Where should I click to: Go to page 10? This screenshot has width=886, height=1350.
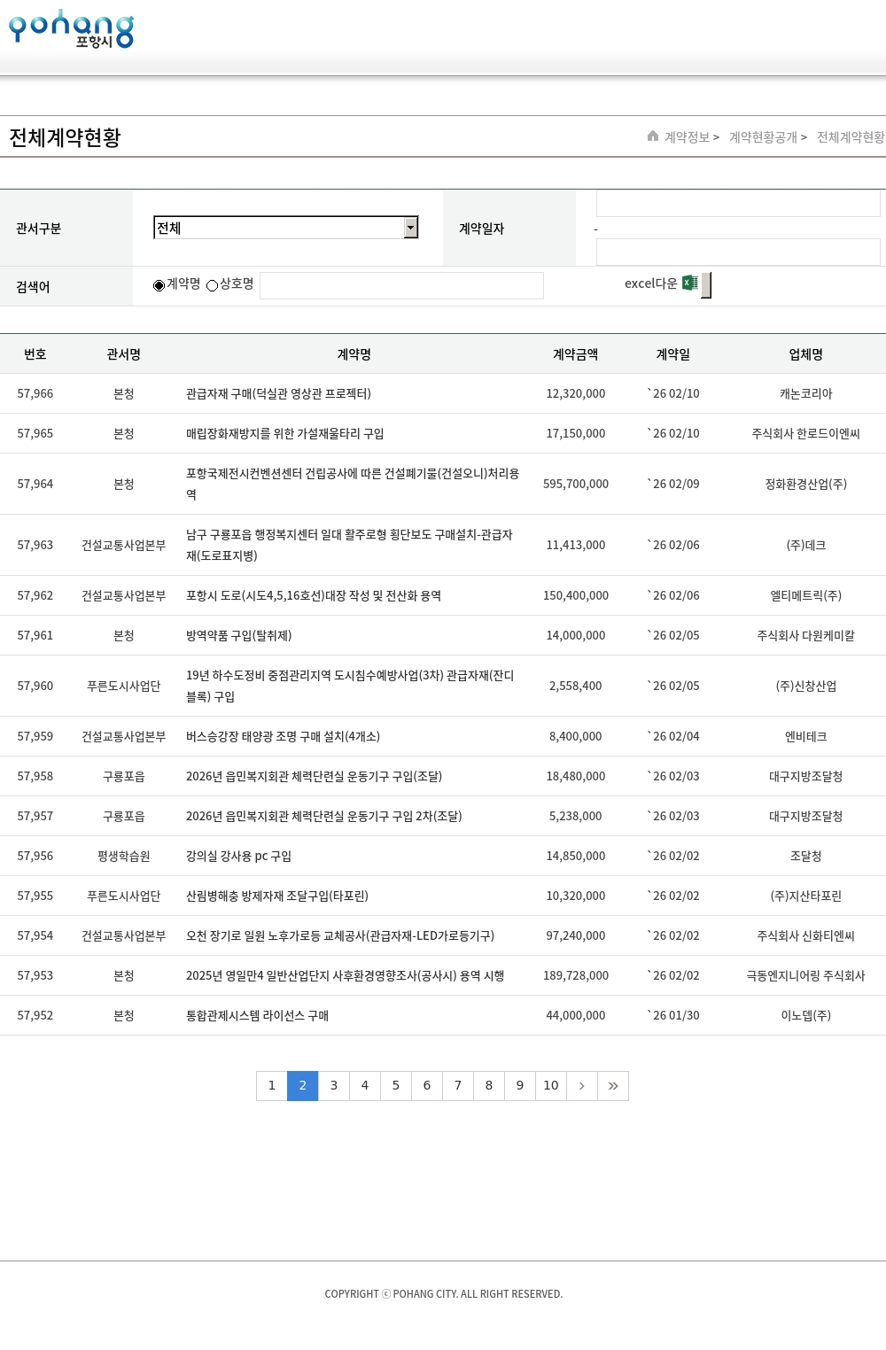pos(551,1086)
